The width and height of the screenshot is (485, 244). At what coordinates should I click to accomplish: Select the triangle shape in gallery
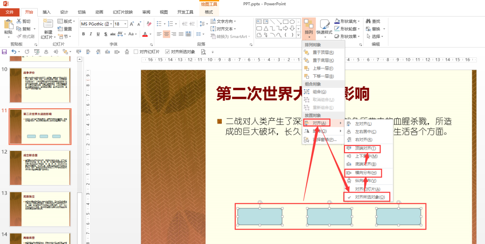tap(265, 28)
